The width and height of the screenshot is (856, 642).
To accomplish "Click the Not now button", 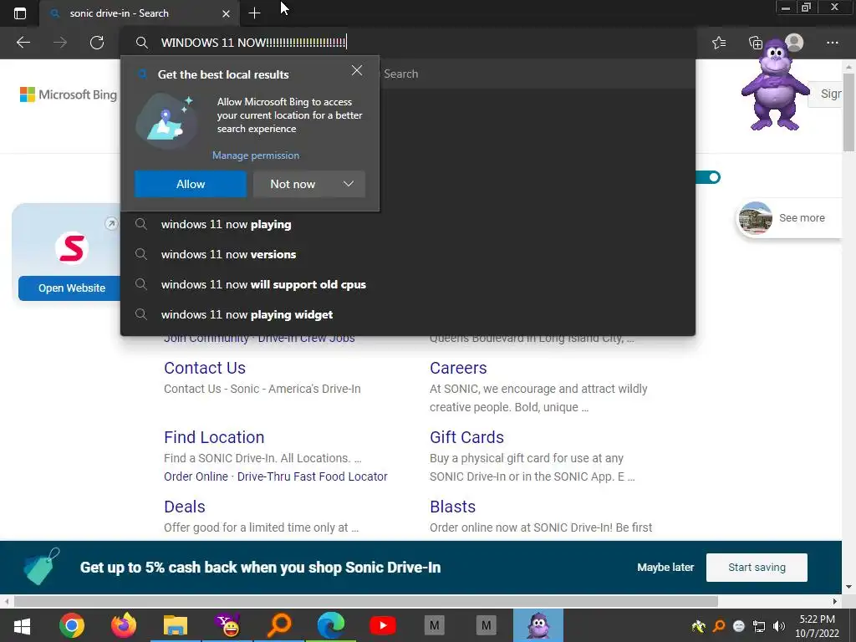I will [293, 184].
